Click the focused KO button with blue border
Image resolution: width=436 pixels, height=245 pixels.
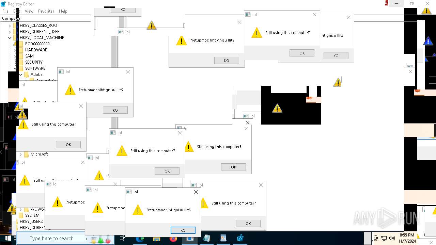[183, 230]
